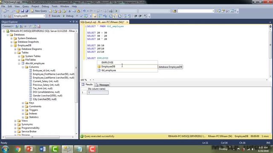Collapse the dbo.tbl_employee table node
Viewport: 273px width, 153px height.
(x=19, y=63)
